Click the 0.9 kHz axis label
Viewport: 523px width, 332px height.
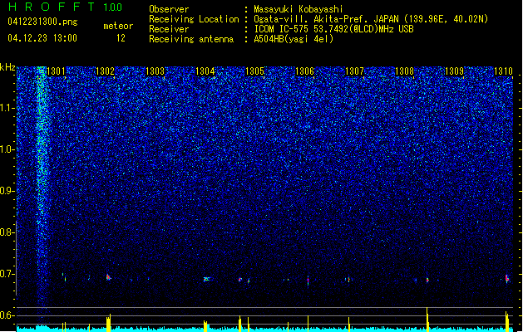7,191
